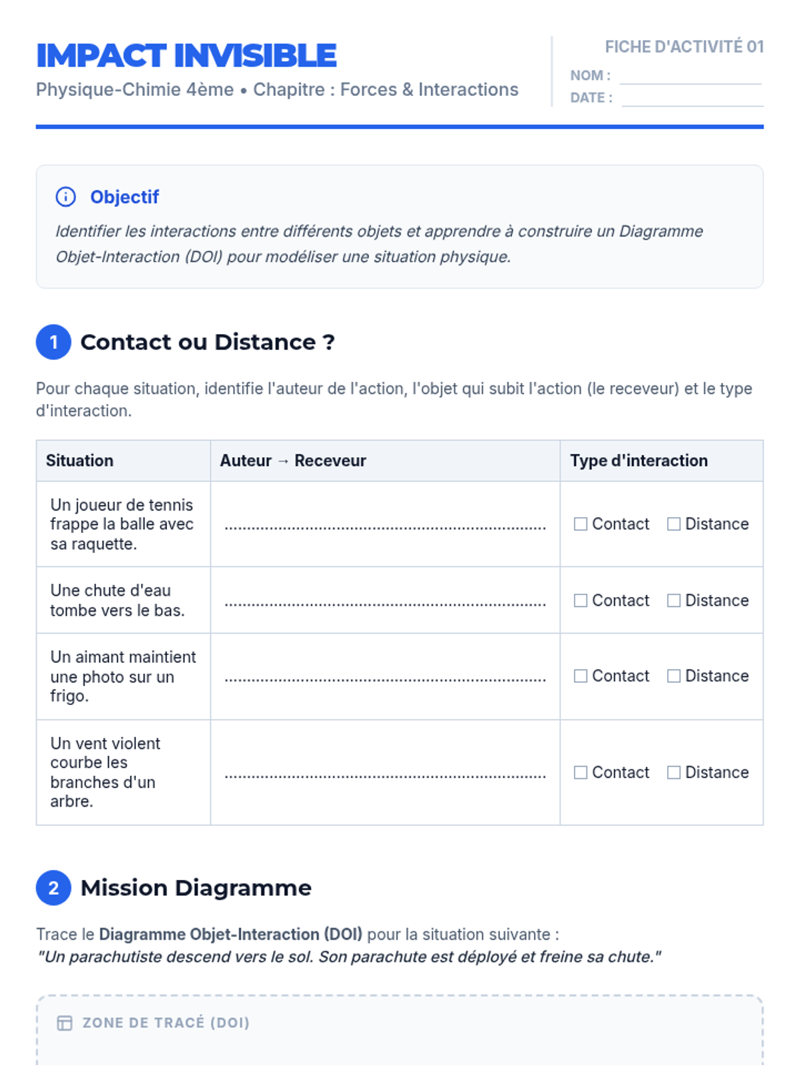The height and width of the screenshot is (1065, 799).
Task: Click the dotted answer line for tennis row
Action: (x=385, y=526)
